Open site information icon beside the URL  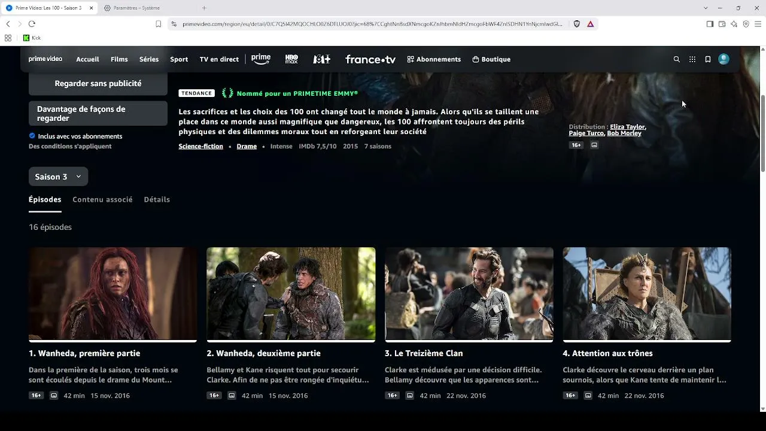pos(174,24)
